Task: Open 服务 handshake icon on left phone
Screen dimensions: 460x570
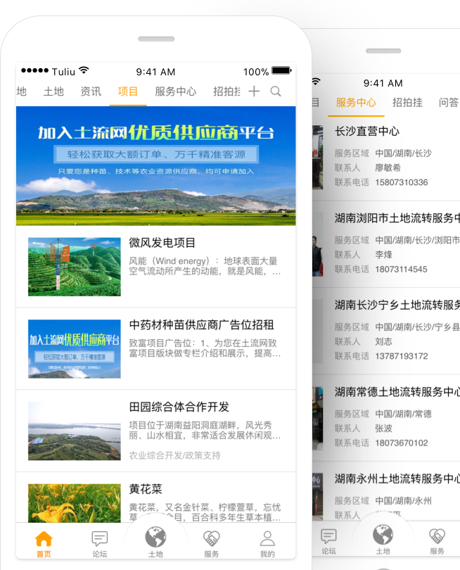Action: tap(212, 539)
